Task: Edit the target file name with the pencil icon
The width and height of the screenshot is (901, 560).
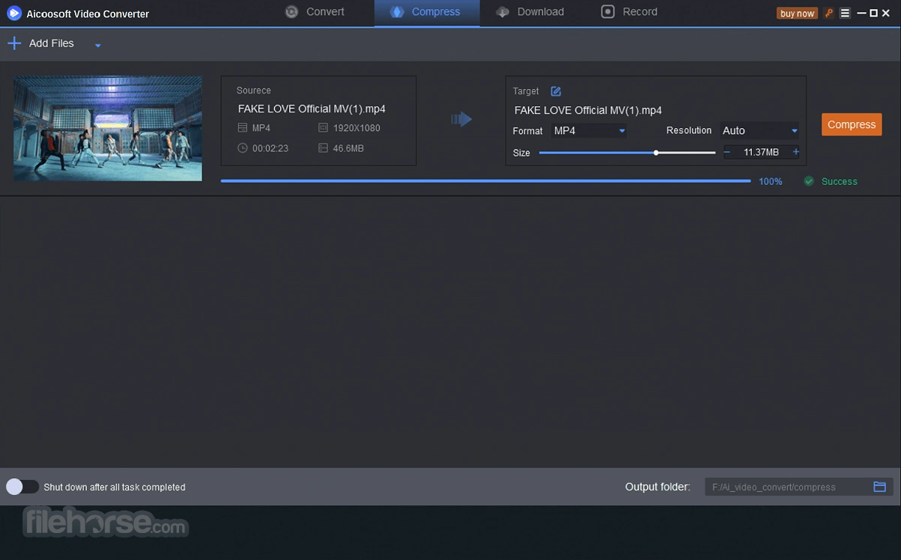Action: coord(556,91)
